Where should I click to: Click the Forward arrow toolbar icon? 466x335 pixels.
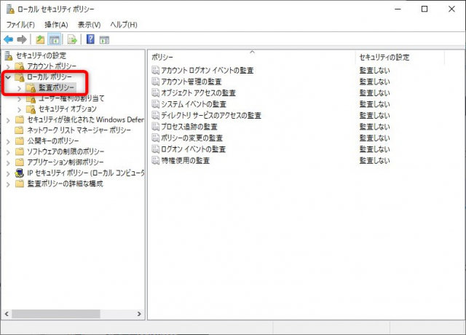pos(22,39)
